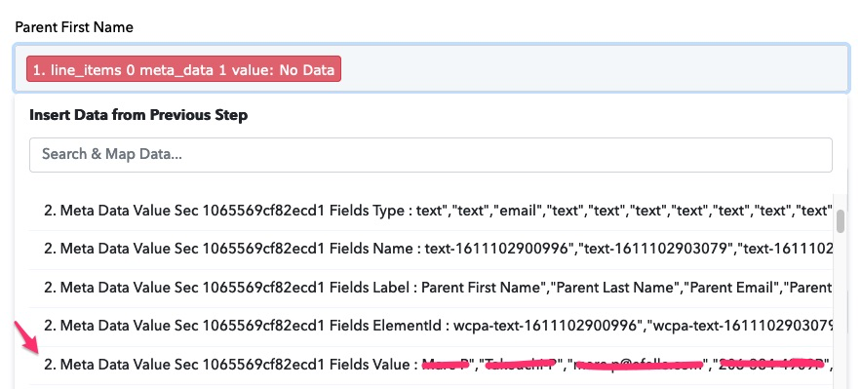Image resolution: width=861 pixels, height=389 pixels.
Task: Focus the Parent First Name mapping field
Action: point(432,68)
